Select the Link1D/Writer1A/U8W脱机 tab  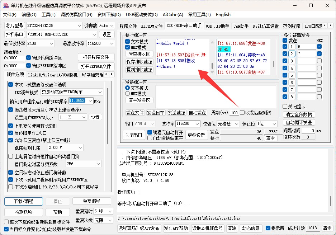pyautogui.click(x=53, y=75)
